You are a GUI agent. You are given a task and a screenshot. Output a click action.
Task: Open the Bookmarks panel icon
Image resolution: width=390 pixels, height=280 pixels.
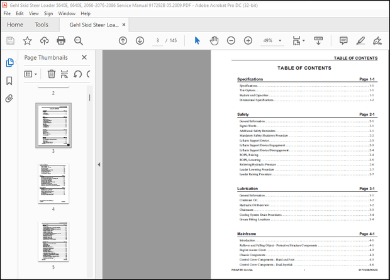[9, 81]
